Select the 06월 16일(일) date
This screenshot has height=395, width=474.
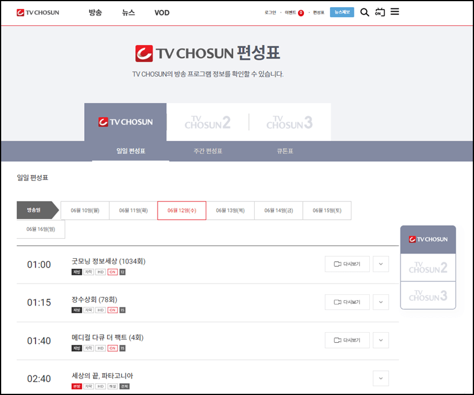coord(41,229)
